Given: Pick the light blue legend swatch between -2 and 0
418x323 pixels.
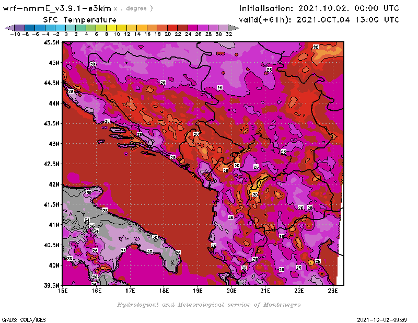Looking at the screenshot, I should 61,28.
